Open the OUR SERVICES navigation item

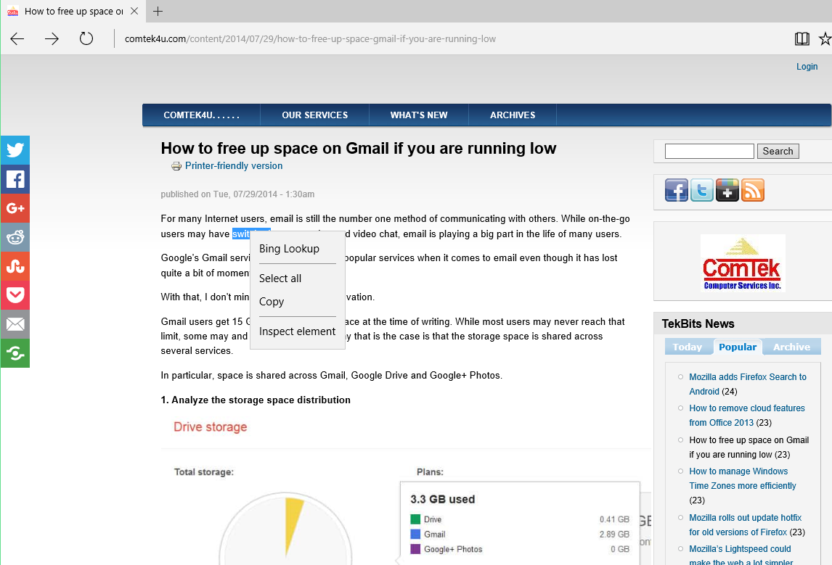tap(314, 115)
